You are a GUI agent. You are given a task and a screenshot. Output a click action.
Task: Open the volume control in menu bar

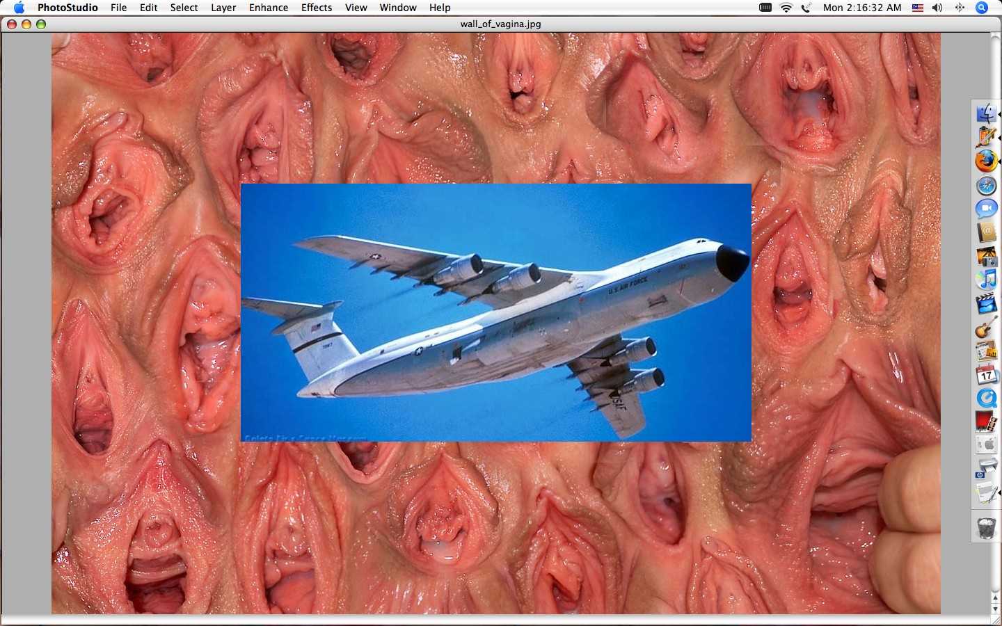(938, 8)
